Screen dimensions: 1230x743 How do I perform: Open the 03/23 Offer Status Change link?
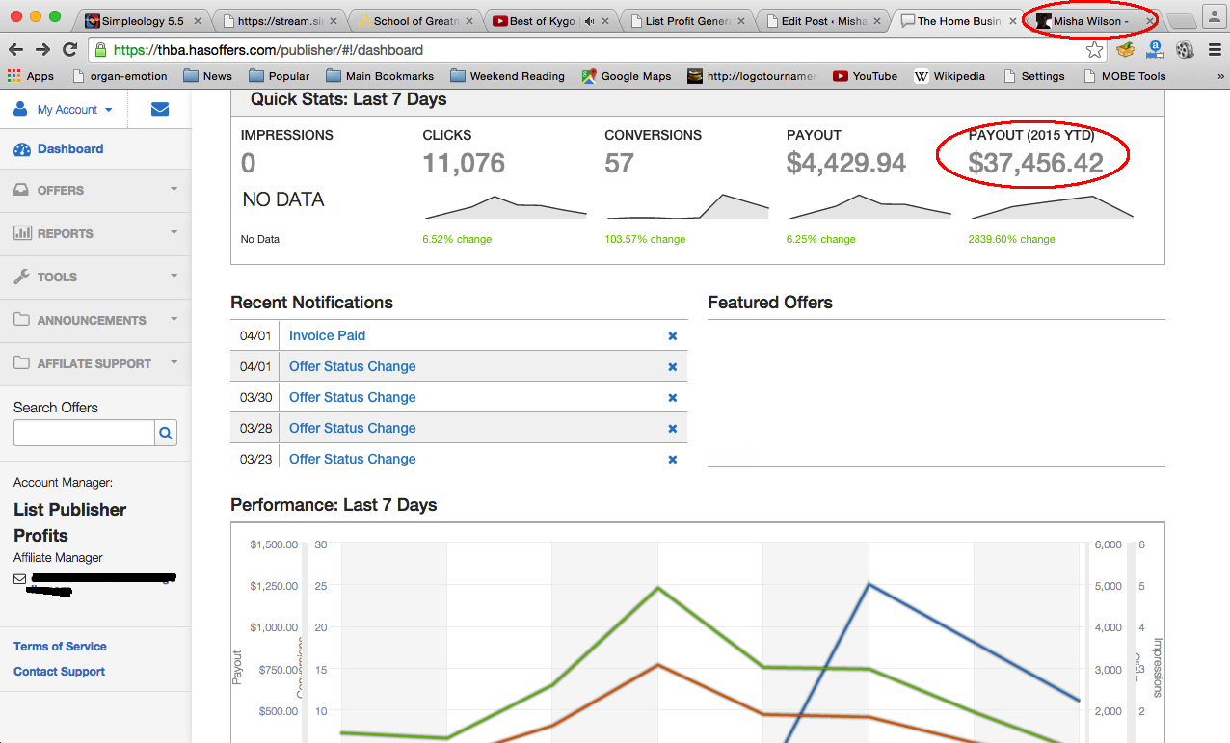point(352,459)
